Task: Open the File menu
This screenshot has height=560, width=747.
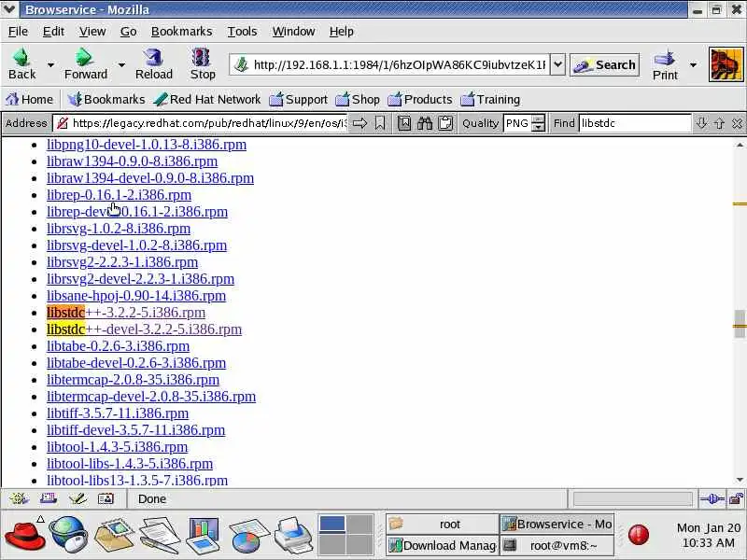Action: [x=18, y=32]
